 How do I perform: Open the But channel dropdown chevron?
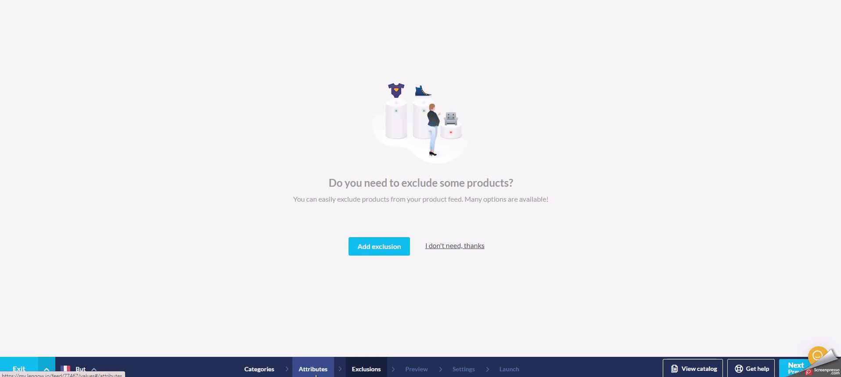point(94,370)
